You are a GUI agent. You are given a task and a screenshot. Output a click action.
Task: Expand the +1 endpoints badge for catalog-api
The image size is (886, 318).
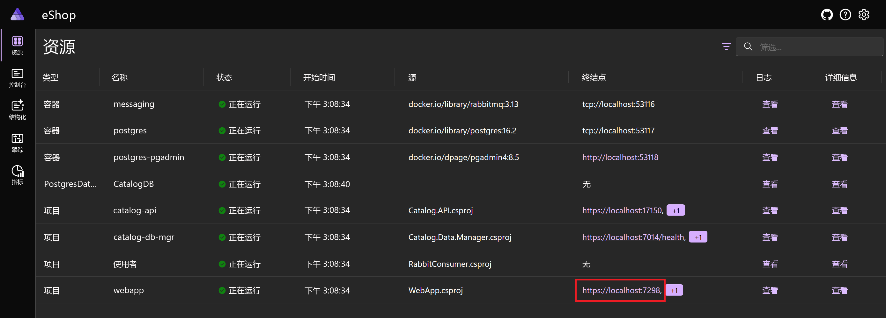point(676,210)
